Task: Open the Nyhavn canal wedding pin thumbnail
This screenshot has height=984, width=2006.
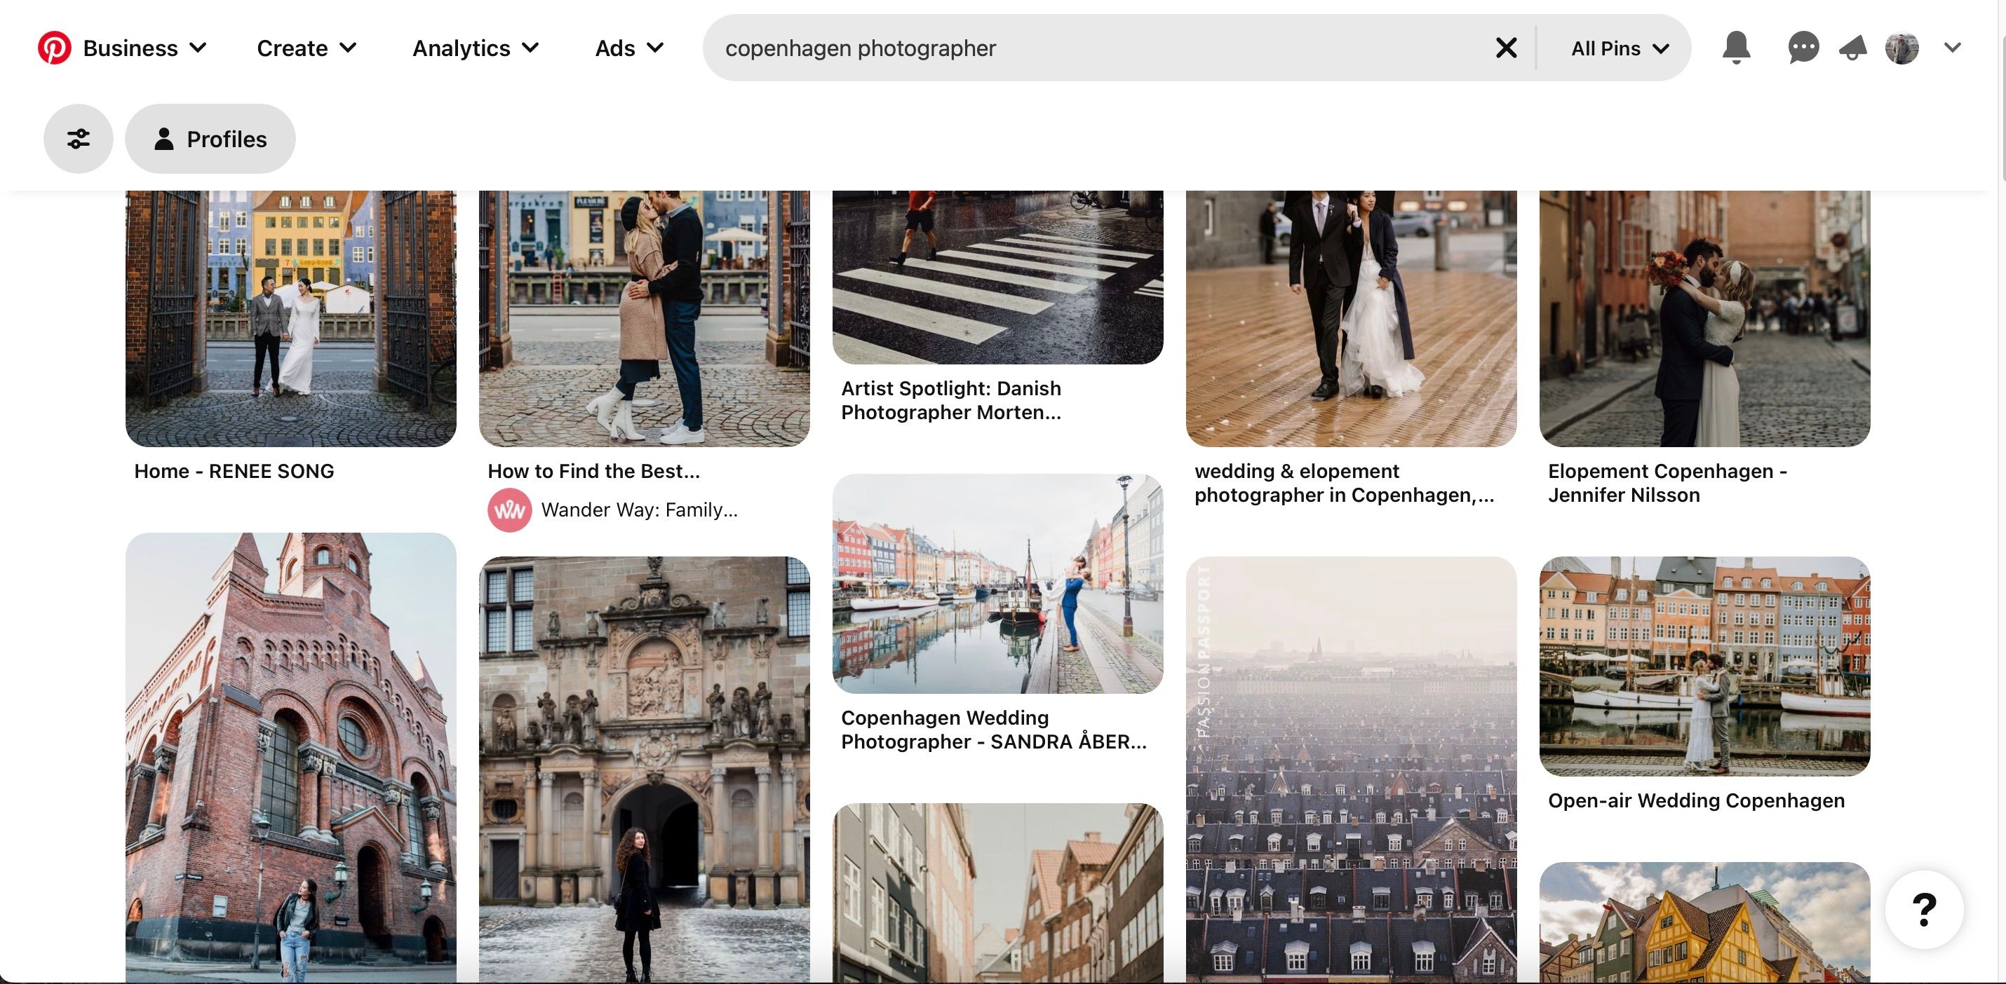Action: [x=997, y=582]
